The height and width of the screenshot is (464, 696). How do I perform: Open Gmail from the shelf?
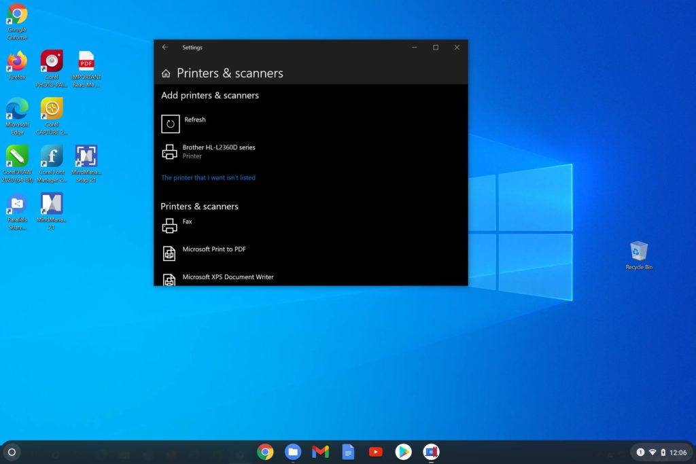[321, 452]
